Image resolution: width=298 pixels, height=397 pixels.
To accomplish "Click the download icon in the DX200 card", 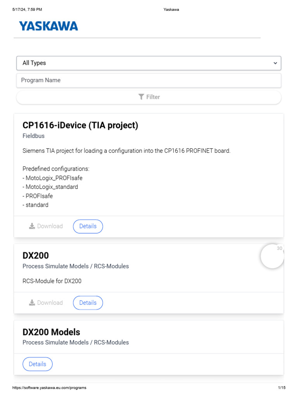I will [32, 303].
